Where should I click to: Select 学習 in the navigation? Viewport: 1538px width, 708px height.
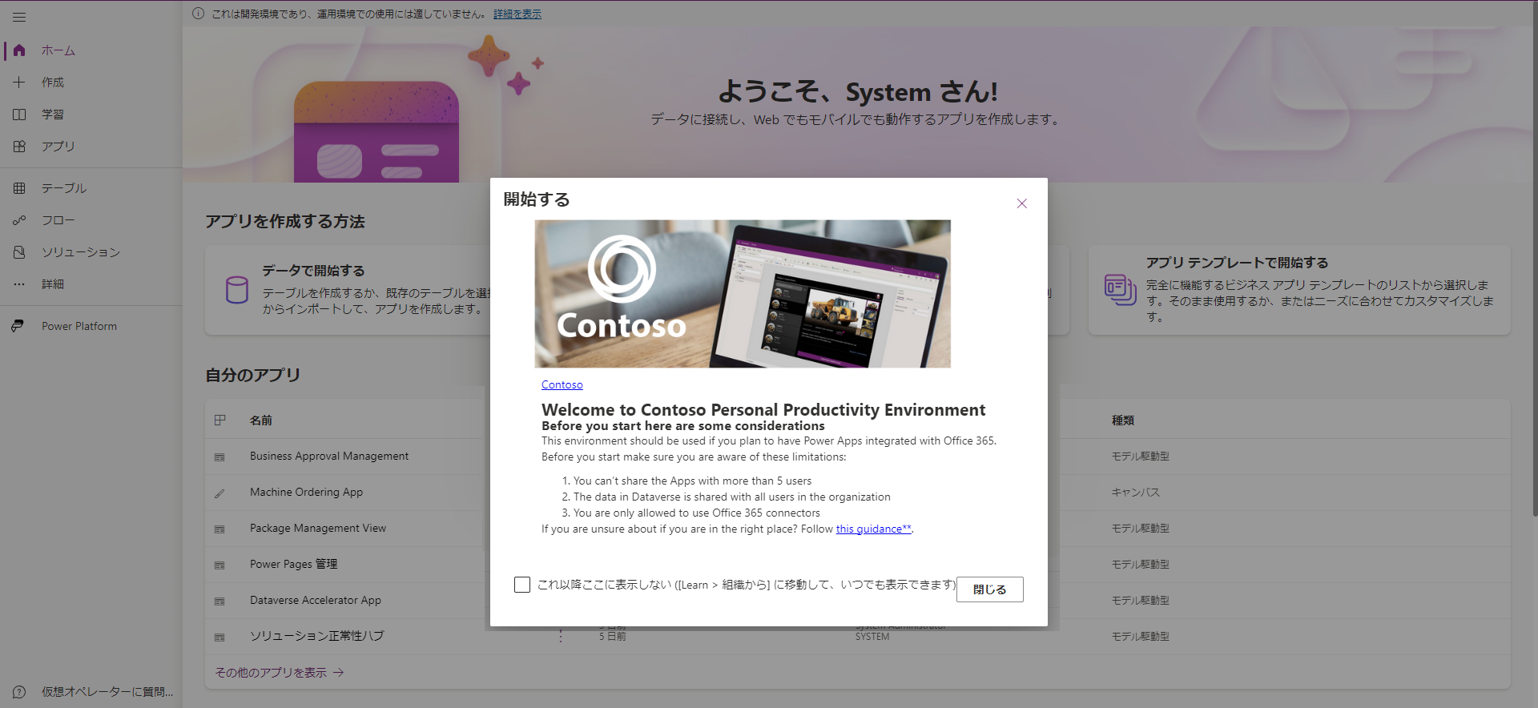(53, 115)
